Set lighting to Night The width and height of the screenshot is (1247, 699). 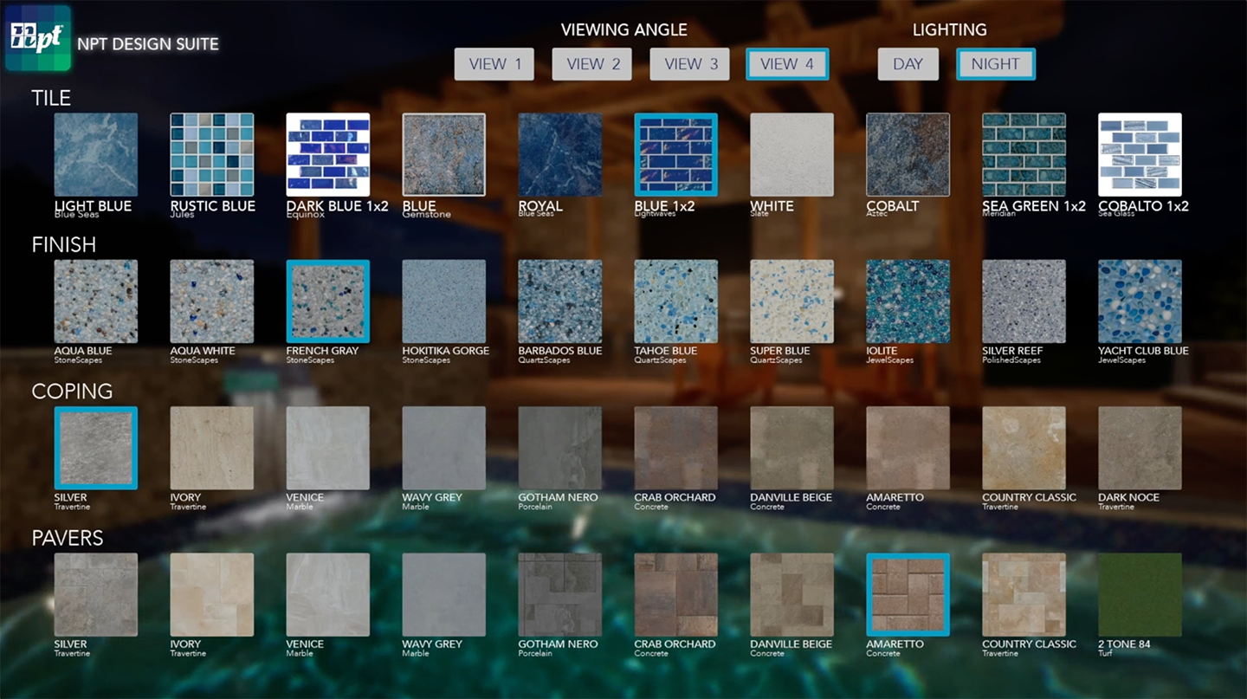click(996, 64)
